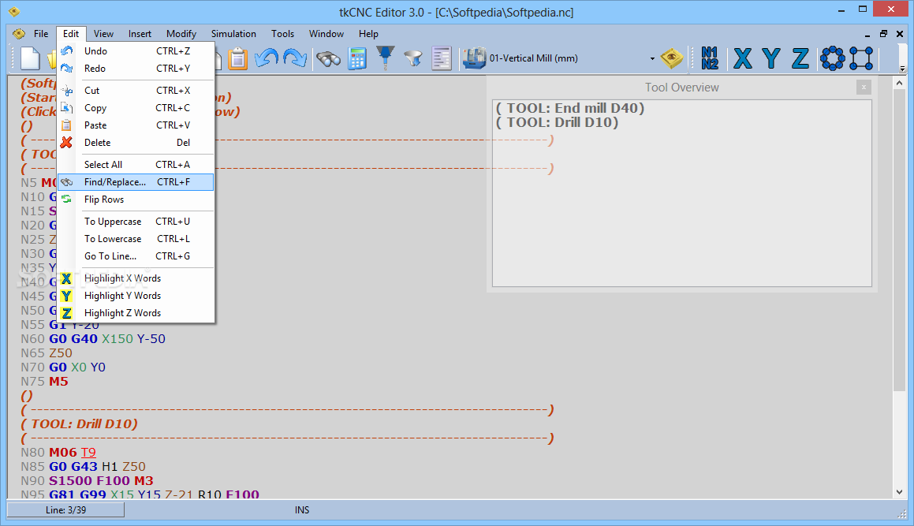Choose Cut from Edit menu
The image size is (914, 526).
point(136,91)
